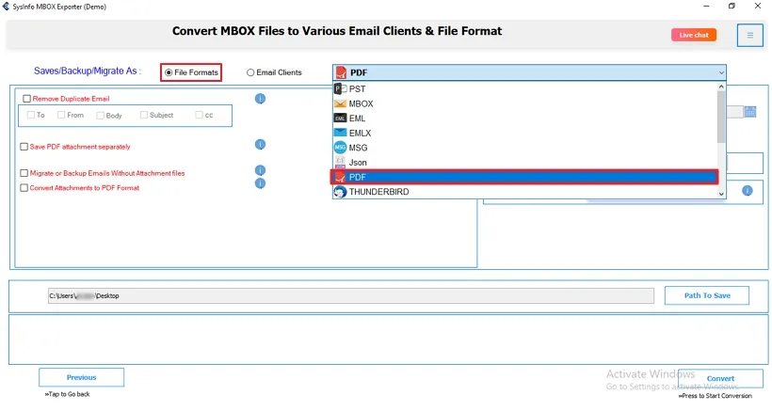772x411 pixels.
Task: Click the Thunderbird icon in the list
Action: [340, 192]
